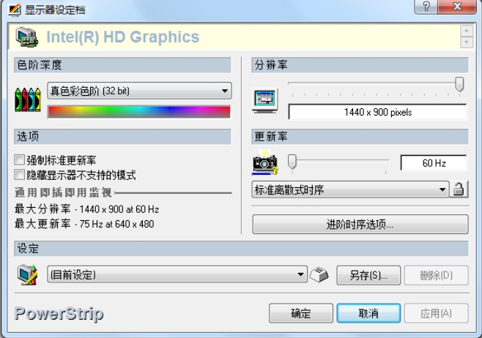This screenshot has width=482, height=338.
Task: Click the 更新率 section header
Action: click(x=360, y=136)
